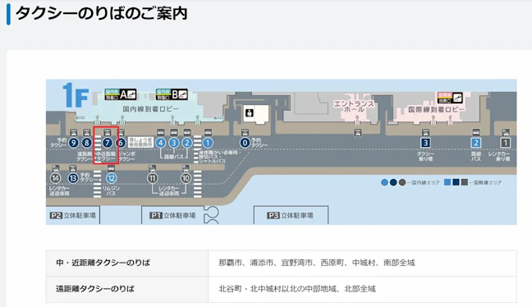Select the number 10 circle marker
This screenshot has width=532, height=307.
[186, 178]
